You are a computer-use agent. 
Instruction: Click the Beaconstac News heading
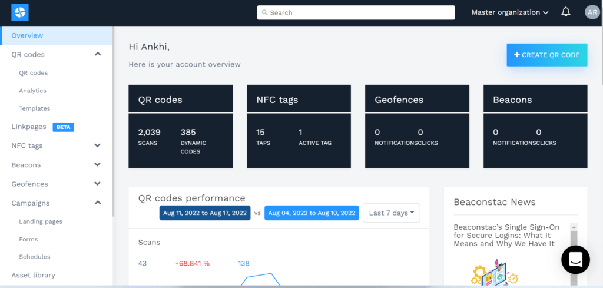point(495,202)
